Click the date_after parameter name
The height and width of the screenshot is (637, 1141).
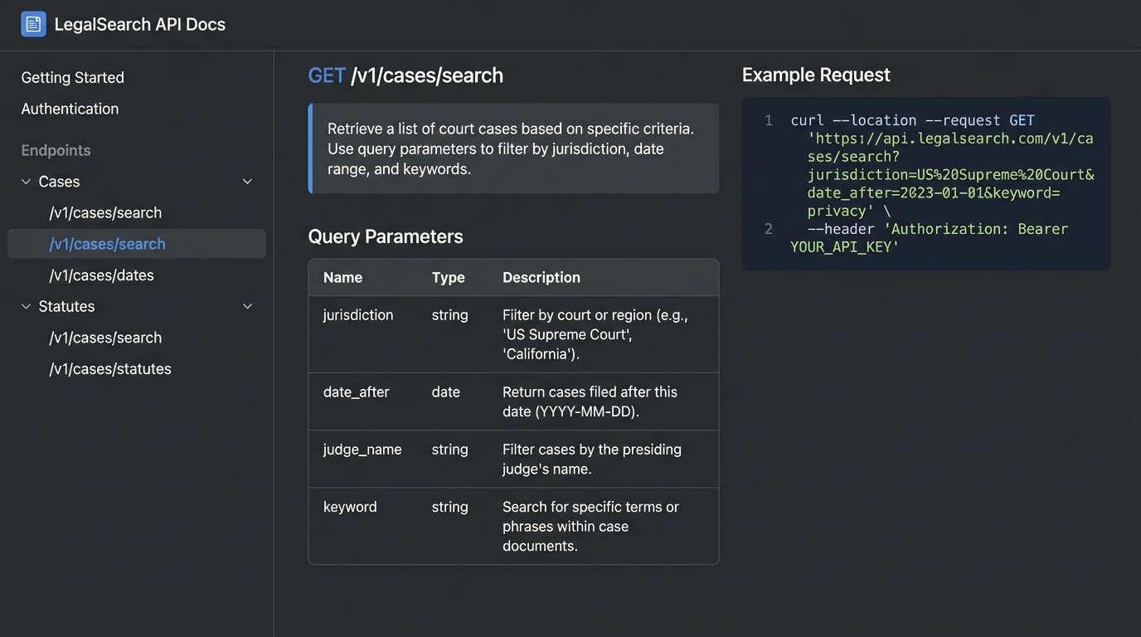click(x=356, y=391)
